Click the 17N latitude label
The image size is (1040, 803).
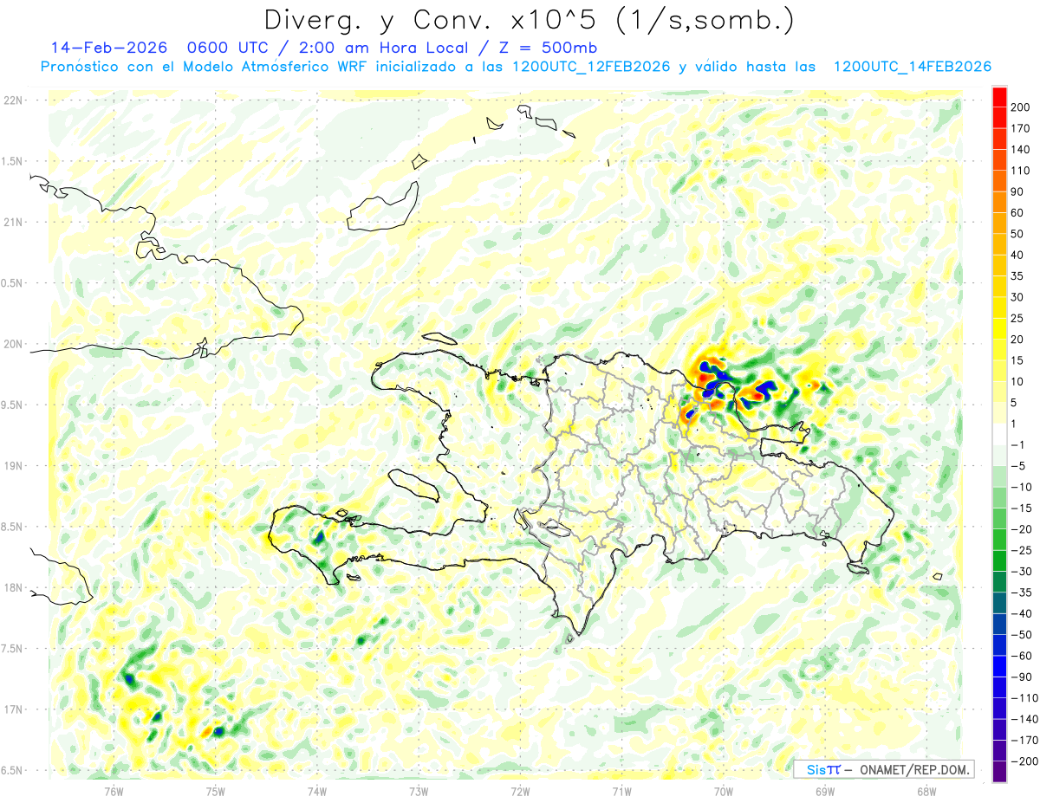pos(13,709)
